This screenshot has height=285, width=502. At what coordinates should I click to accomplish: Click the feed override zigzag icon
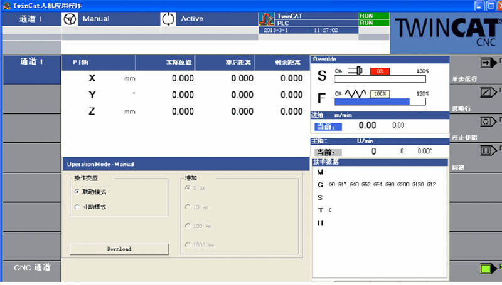click(355, 93)
